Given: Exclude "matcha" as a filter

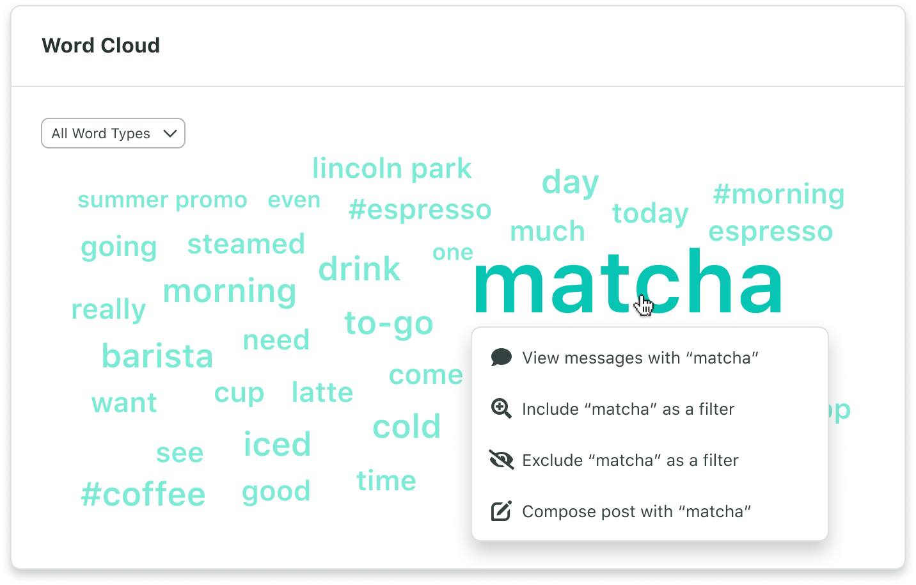Looking at the screenshot, I should coord(630,460).
